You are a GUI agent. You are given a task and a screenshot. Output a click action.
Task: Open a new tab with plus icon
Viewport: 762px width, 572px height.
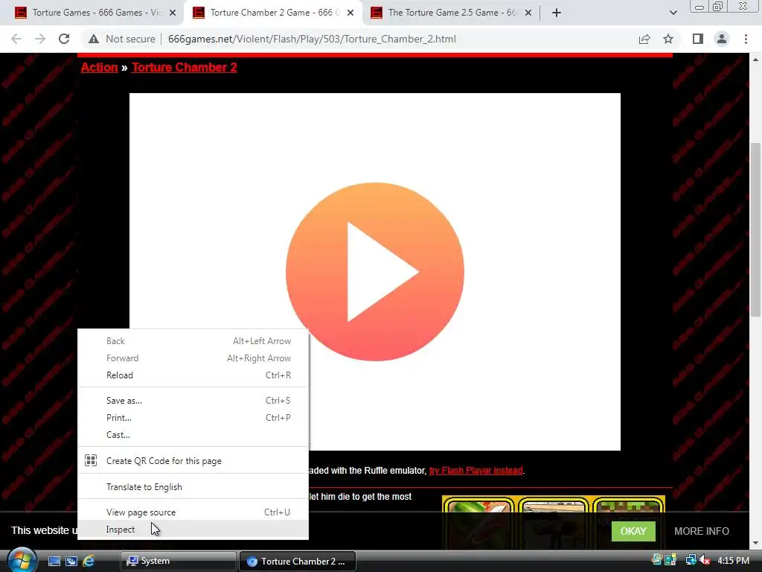(x=557, y=13)
